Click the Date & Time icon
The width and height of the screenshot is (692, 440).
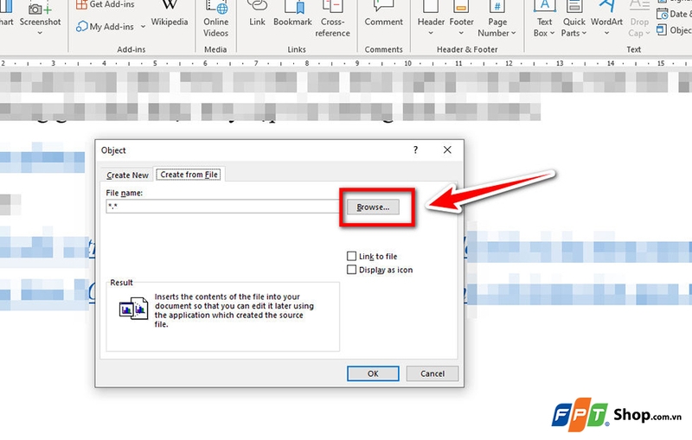662,14
